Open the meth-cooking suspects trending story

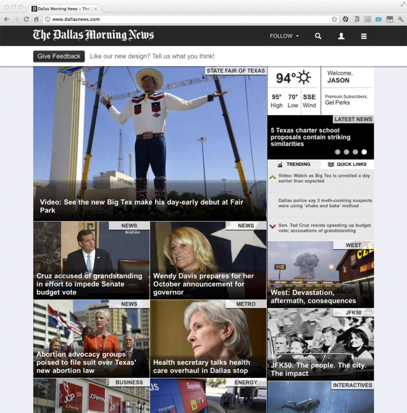[325, 203]
